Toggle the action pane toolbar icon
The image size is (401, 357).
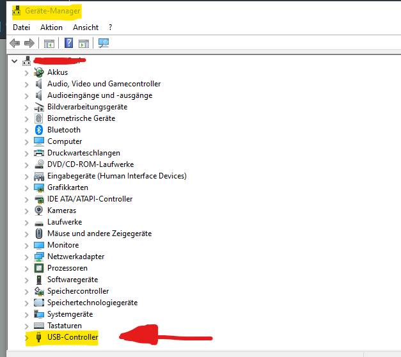[84, 44]
